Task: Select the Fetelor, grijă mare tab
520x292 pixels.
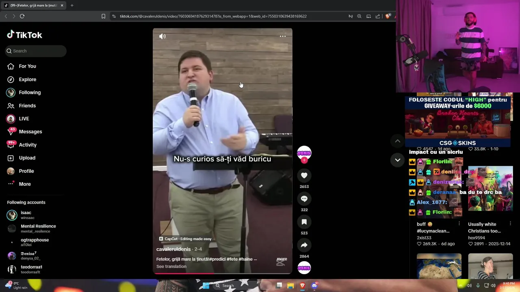Action: (33, 5)
